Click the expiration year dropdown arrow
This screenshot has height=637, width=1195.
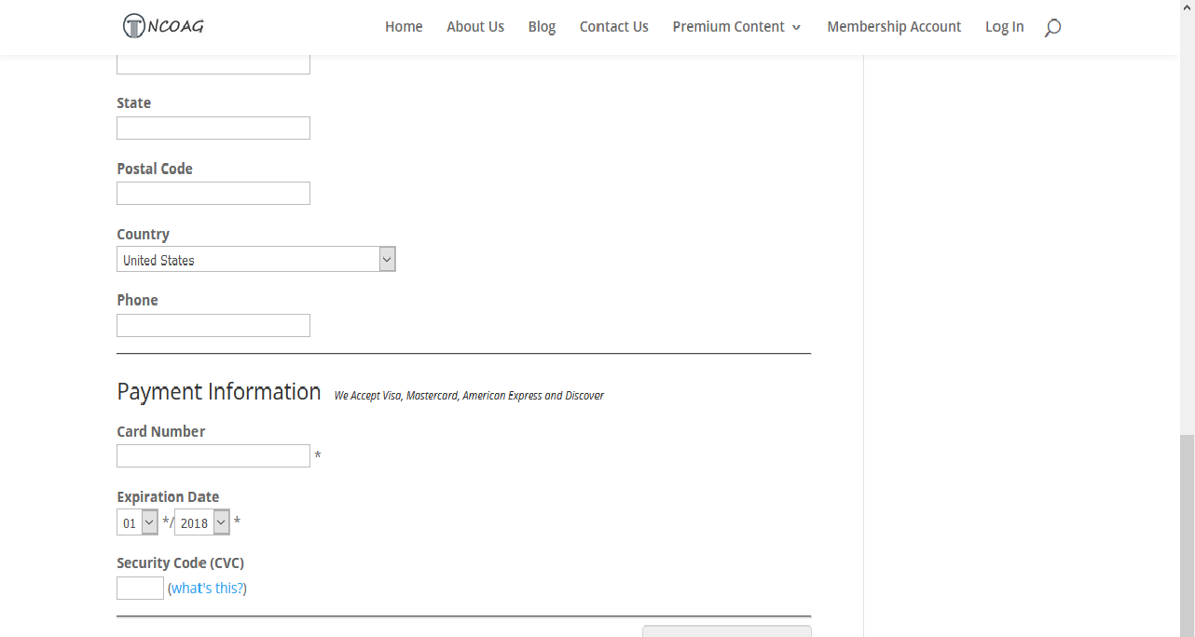click(x=221, y=522)
